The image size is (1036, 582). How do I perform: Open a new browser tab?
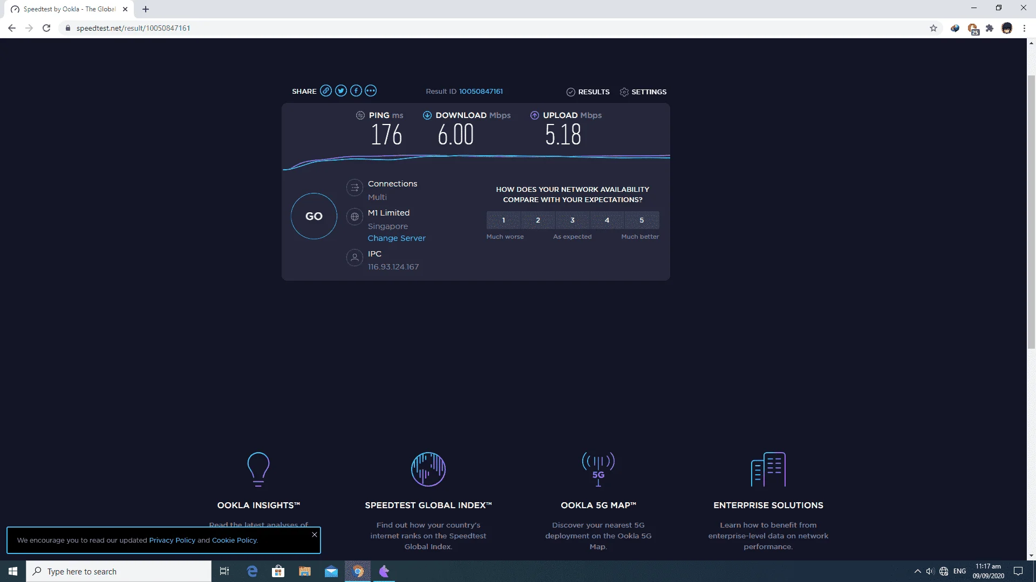tap(146, 9)
